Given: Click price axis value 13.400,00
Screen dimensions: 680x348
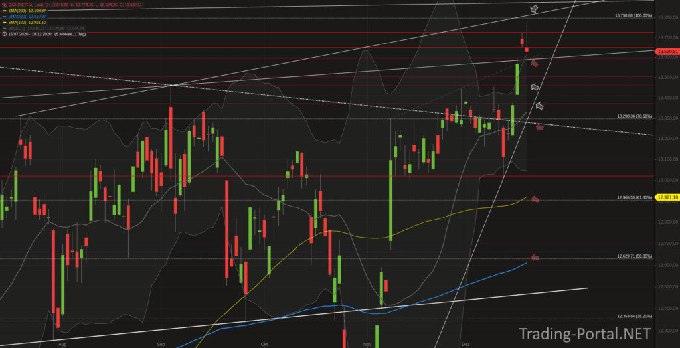Looking at the screenshot, I should (x=668, y=98).
